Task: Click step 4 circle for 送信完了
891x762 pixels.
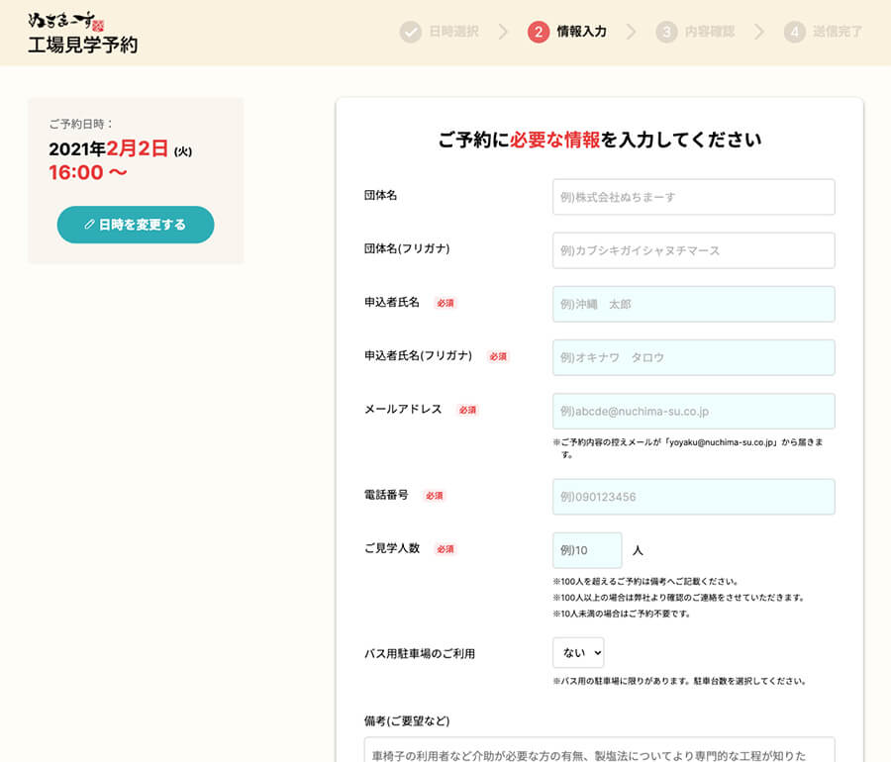Action: point(794,32)
